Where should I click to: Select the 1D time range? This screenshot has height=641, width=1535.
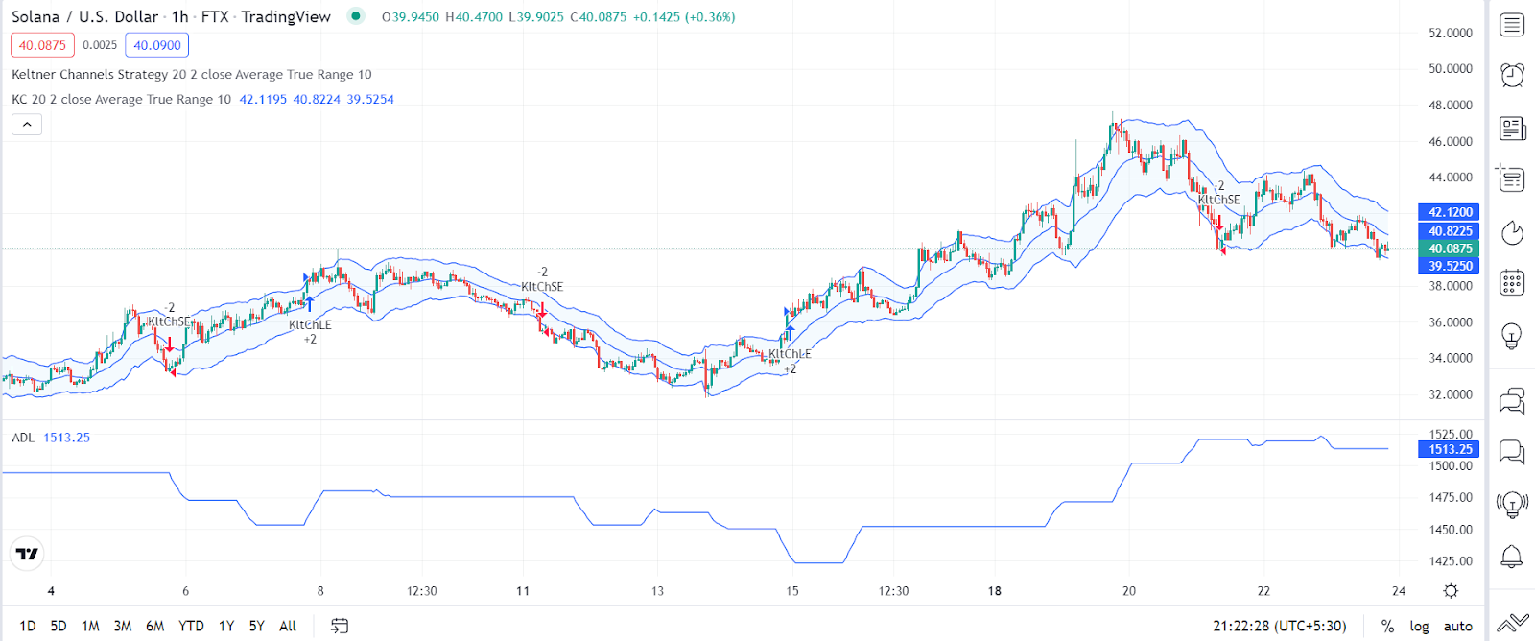pyautogui.click(x=28, y=626)
